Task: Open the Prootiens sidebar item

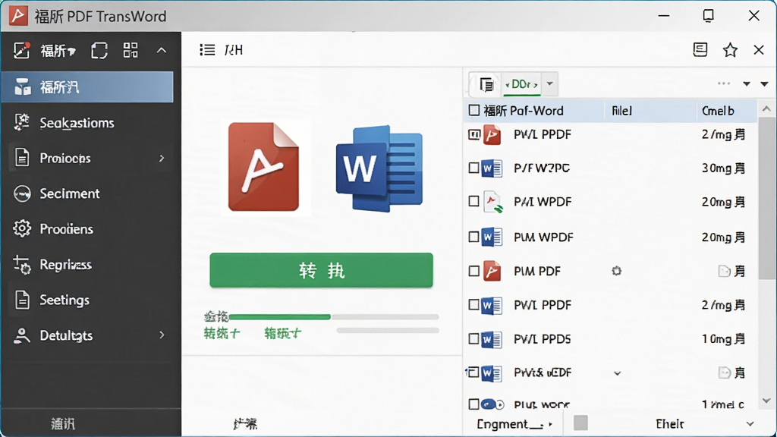Action: (87, 229)
